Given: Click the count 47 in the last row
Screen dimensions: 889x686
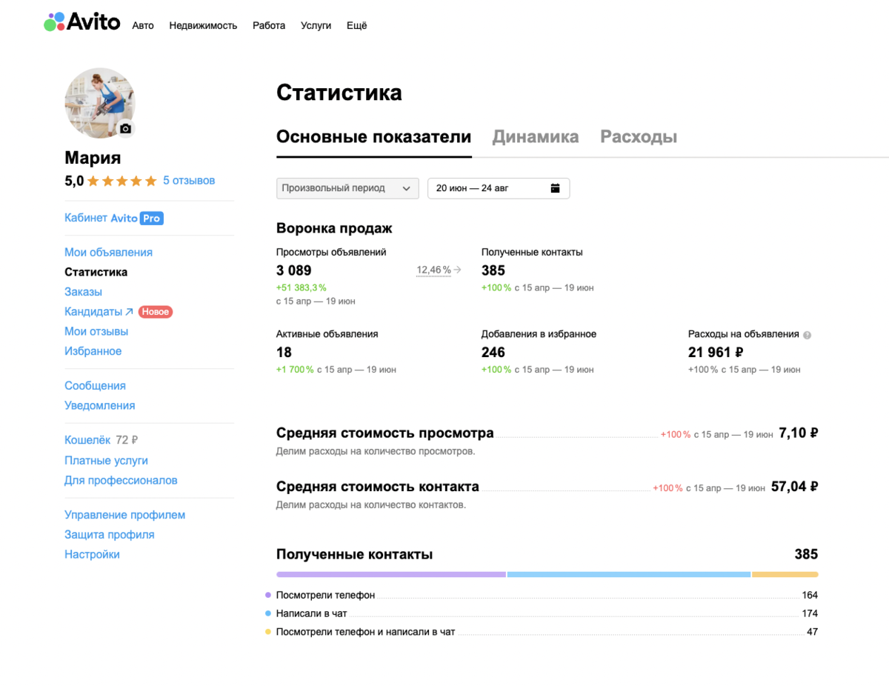Looking at the screenshot, I should [x=813, y=632].
